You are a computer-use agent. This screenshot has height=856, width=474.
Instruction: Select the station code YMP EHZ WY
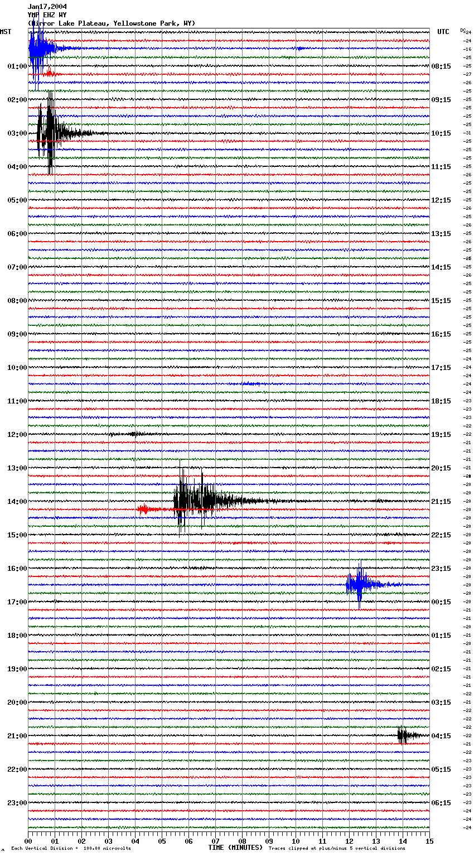[47, 15]
